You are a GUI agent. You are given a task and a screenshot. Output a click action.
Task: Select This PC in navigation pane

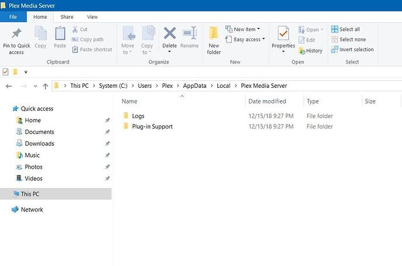(x=56, y=194)
